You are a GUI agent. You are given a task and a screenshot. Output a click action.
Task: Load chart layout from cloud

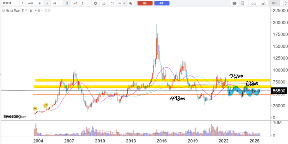pos(254,3)
